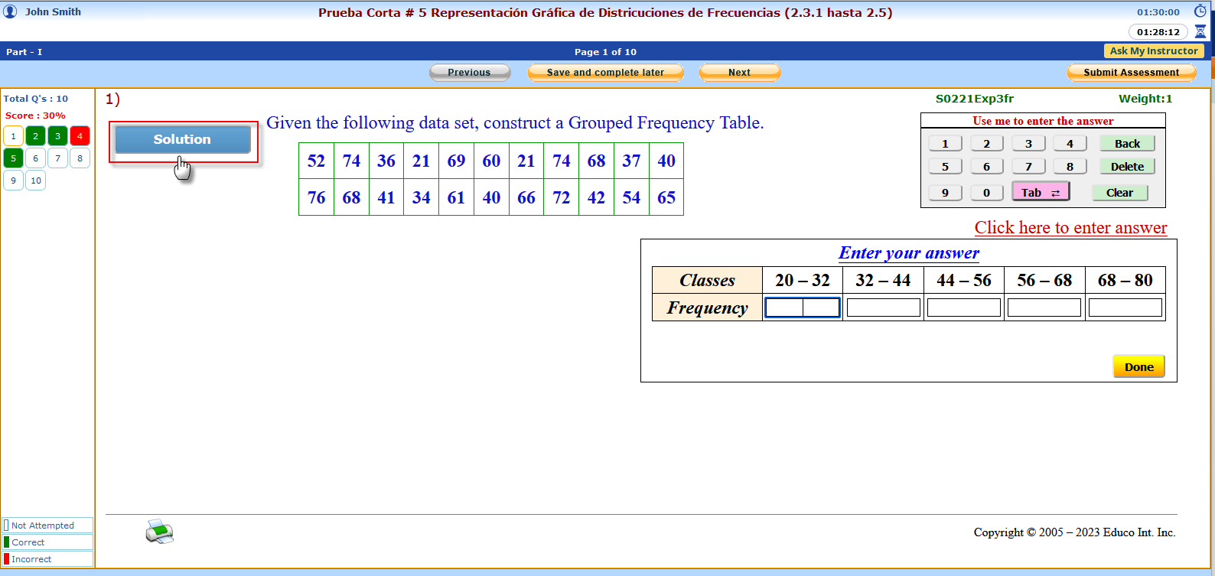Click Save and complete later
Viewport: 1215px width, 576px height.
[x=605, y=73]
